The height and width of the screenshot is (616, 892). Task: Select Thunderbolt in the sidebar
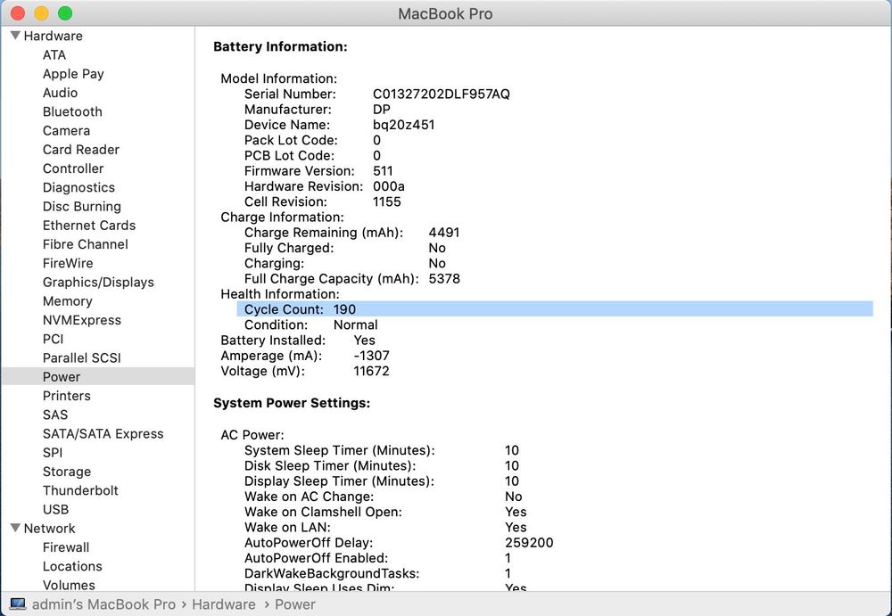(x=80, y=490)
